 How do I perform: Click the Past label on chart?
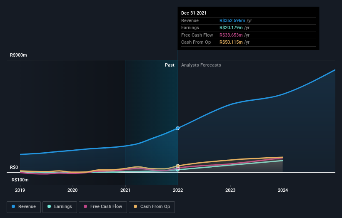coord(170,65)
